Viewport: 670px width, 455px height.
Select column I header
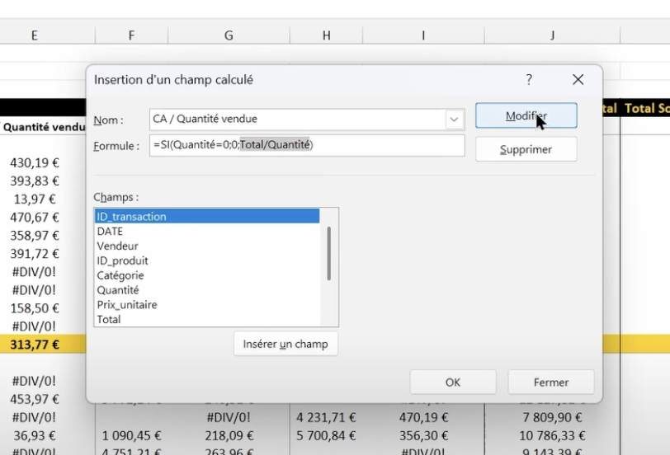tap(423, 35)
